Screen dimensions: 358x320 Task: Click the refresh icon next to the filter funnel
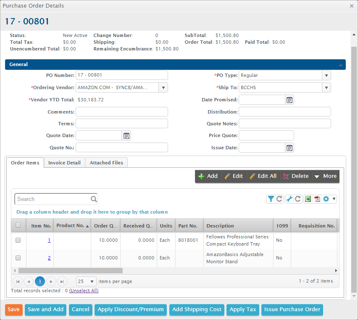(279, 199)
